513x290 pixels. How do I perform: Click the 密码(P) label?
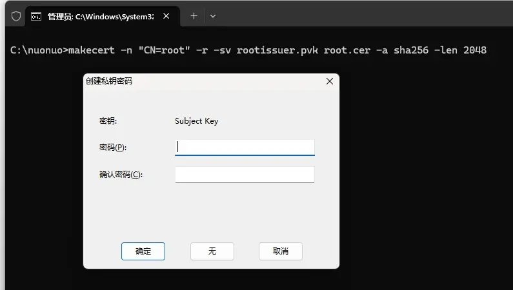pyautogui.click(x=113, y=148)
